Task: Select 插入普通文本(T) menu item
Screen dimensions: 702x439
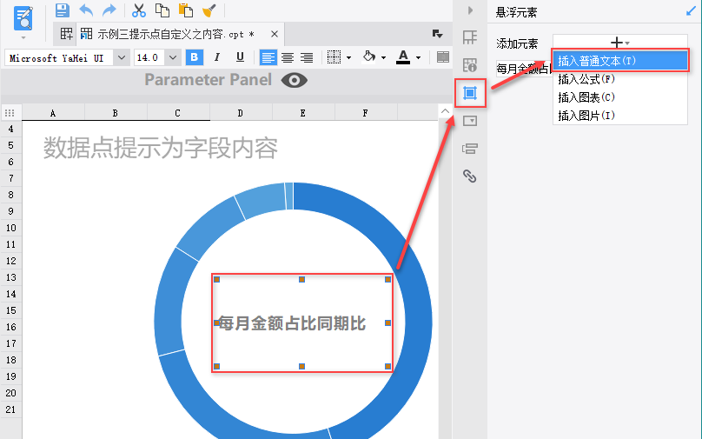Action: 620,61
